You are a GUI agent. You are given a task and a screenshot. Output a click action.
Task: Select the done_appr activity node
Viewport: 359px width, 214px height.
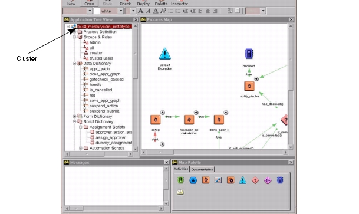(219, 120)
